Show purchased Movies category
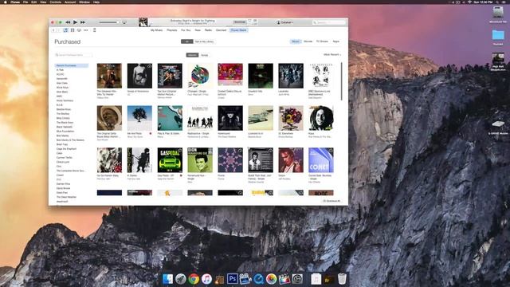 (x=308, y=41)
